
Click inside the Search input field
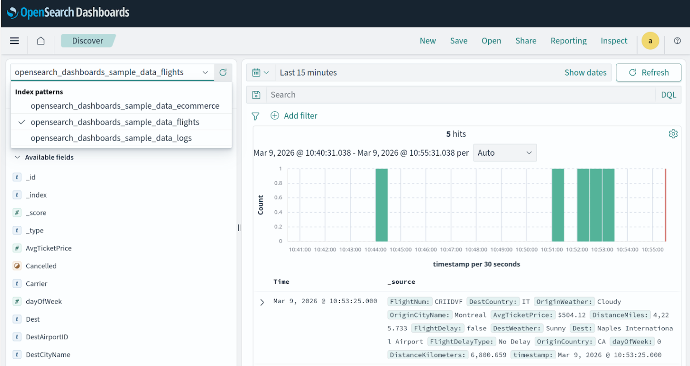pos(407,95)
